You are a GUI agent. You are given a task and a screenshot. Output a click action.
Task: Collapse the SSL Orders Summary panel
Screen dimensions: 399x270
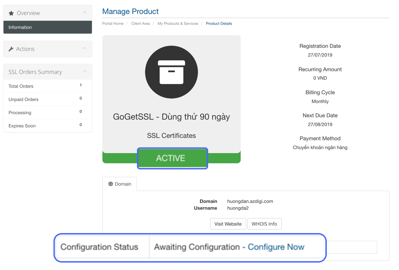click(84, 71)
